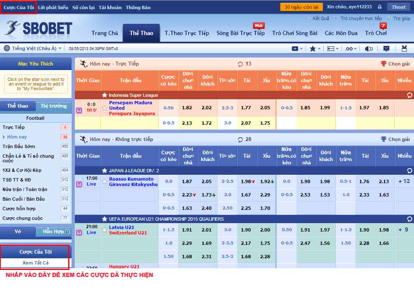This screenshot has width=414, height=292.
Task: Select odds 1.82 for Persepam Madura United
Action: [187, 108]
